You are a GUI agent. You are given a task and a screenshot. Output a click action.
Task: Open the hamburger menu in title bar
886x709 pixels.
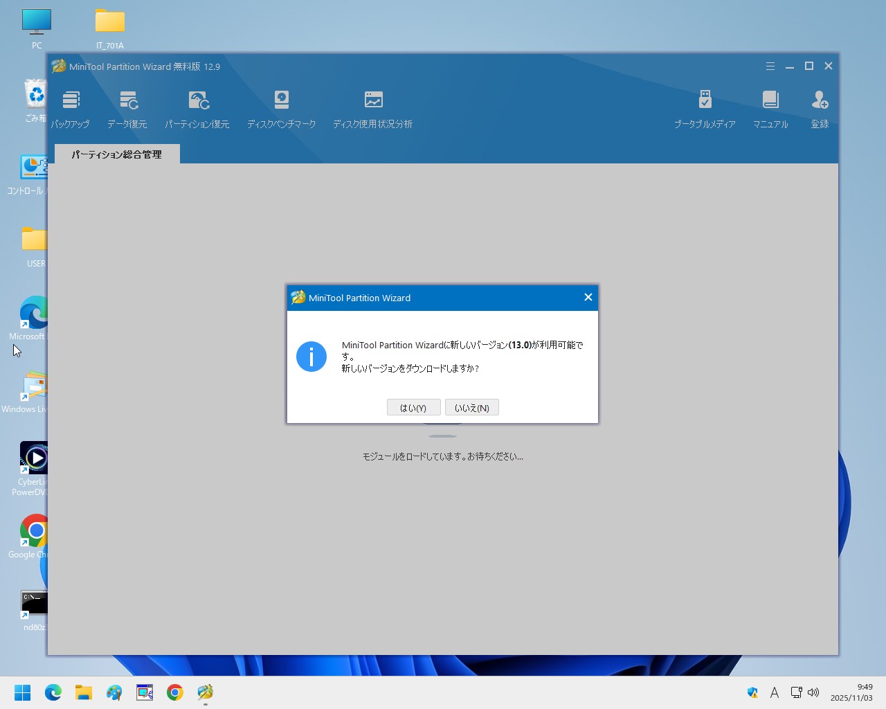(770, 66)
